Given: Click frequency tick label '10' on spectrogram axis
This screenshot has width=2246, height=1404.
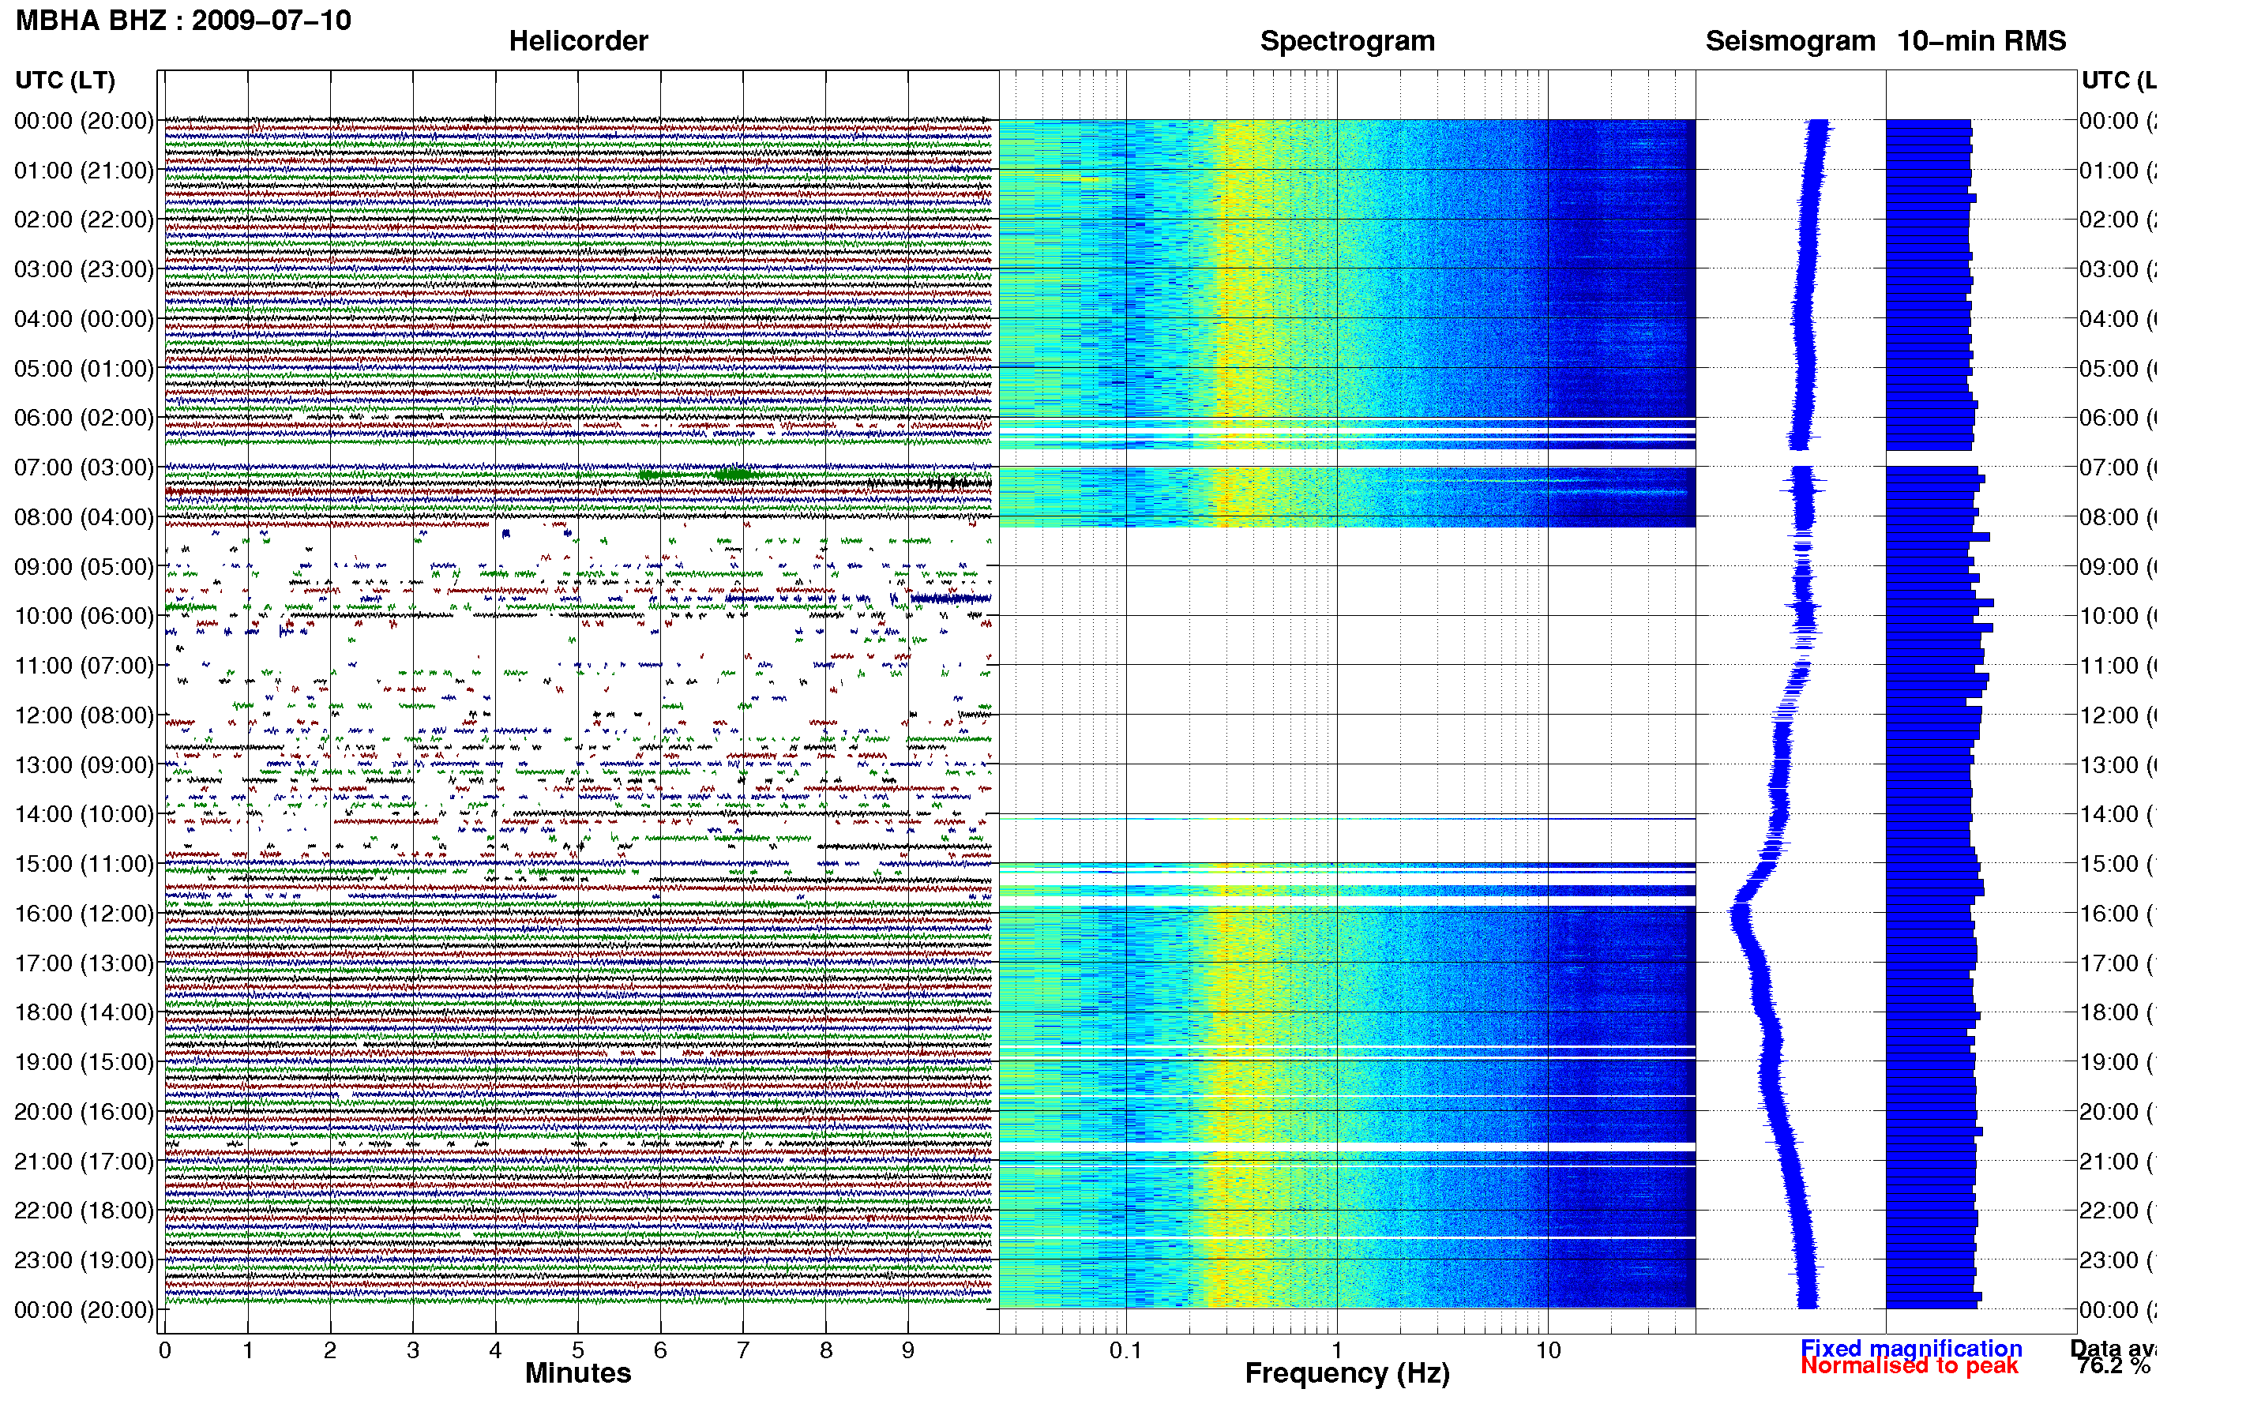Looking at the screenshot, I should coord(1548,1351).
